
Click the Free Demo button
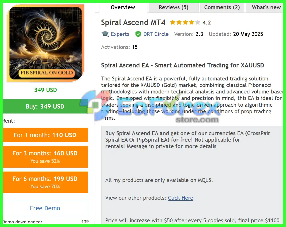(x=45, y=208)
